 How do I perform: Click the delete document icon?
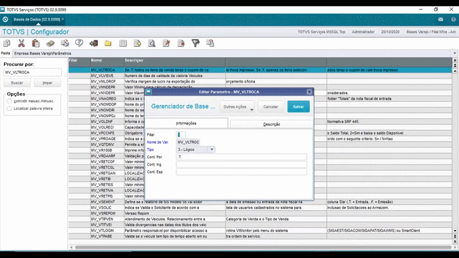point(181,43)
